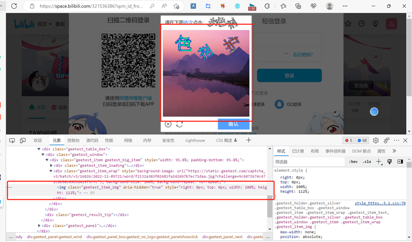Switch to the 源代码 DevTools tab

[92, 141]
